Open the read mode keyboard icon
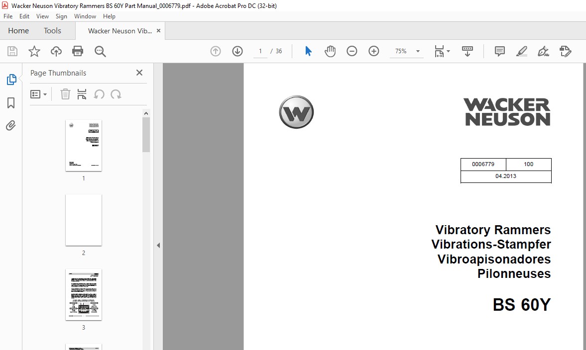The height and width of the screenshot is (350, 586). point(467,51)
